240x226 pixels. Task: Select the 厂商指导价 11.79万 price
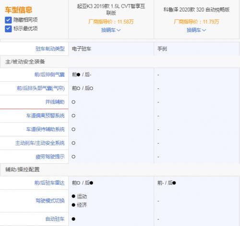[x=196, y=22]
